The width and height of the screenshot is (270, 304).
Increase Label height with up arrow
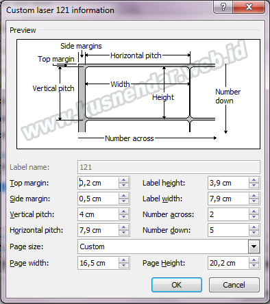pos(254,180)
